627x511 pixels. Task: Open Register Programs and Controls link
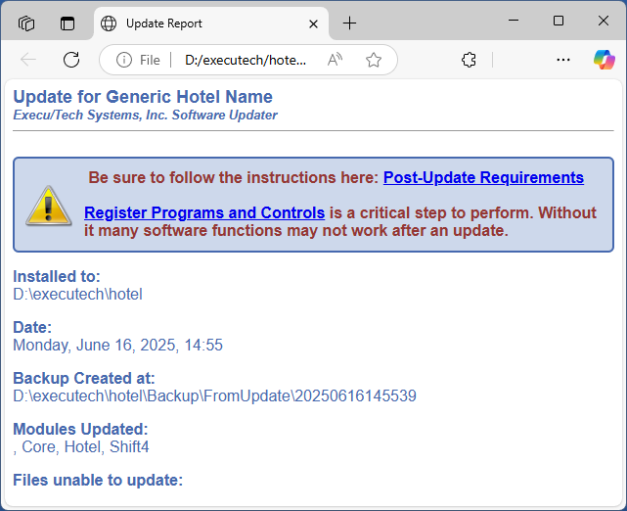[204, 212]
